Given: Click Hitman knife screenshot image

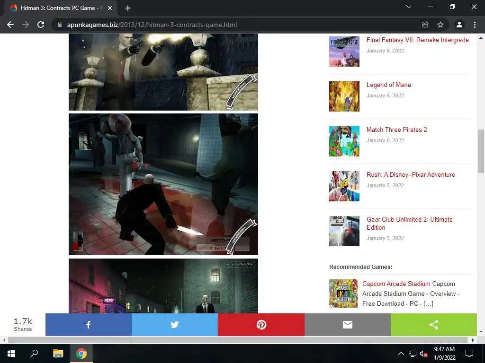Looking at the screenshot, I should coord(163,184).
